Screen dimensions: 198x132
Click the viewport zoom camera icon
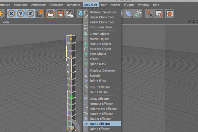coord(194,22)
